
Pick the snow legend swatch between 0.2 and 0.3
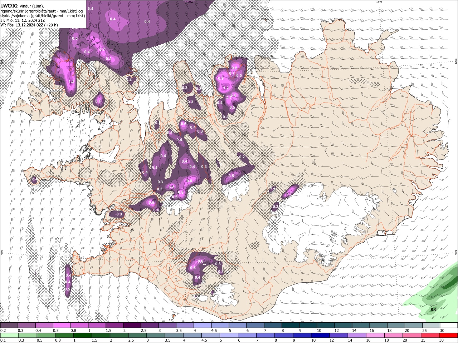click(x=9, y=325)
